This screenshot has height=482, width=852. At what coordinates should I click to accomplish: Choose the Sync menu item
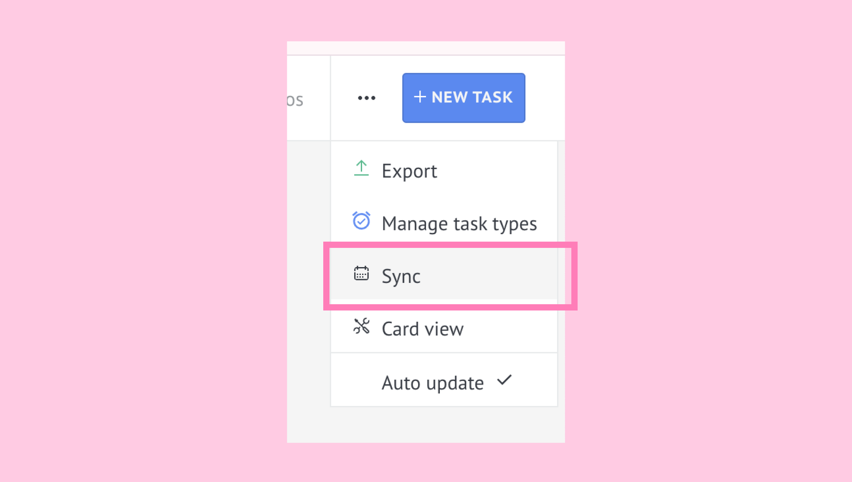(444, 276)
